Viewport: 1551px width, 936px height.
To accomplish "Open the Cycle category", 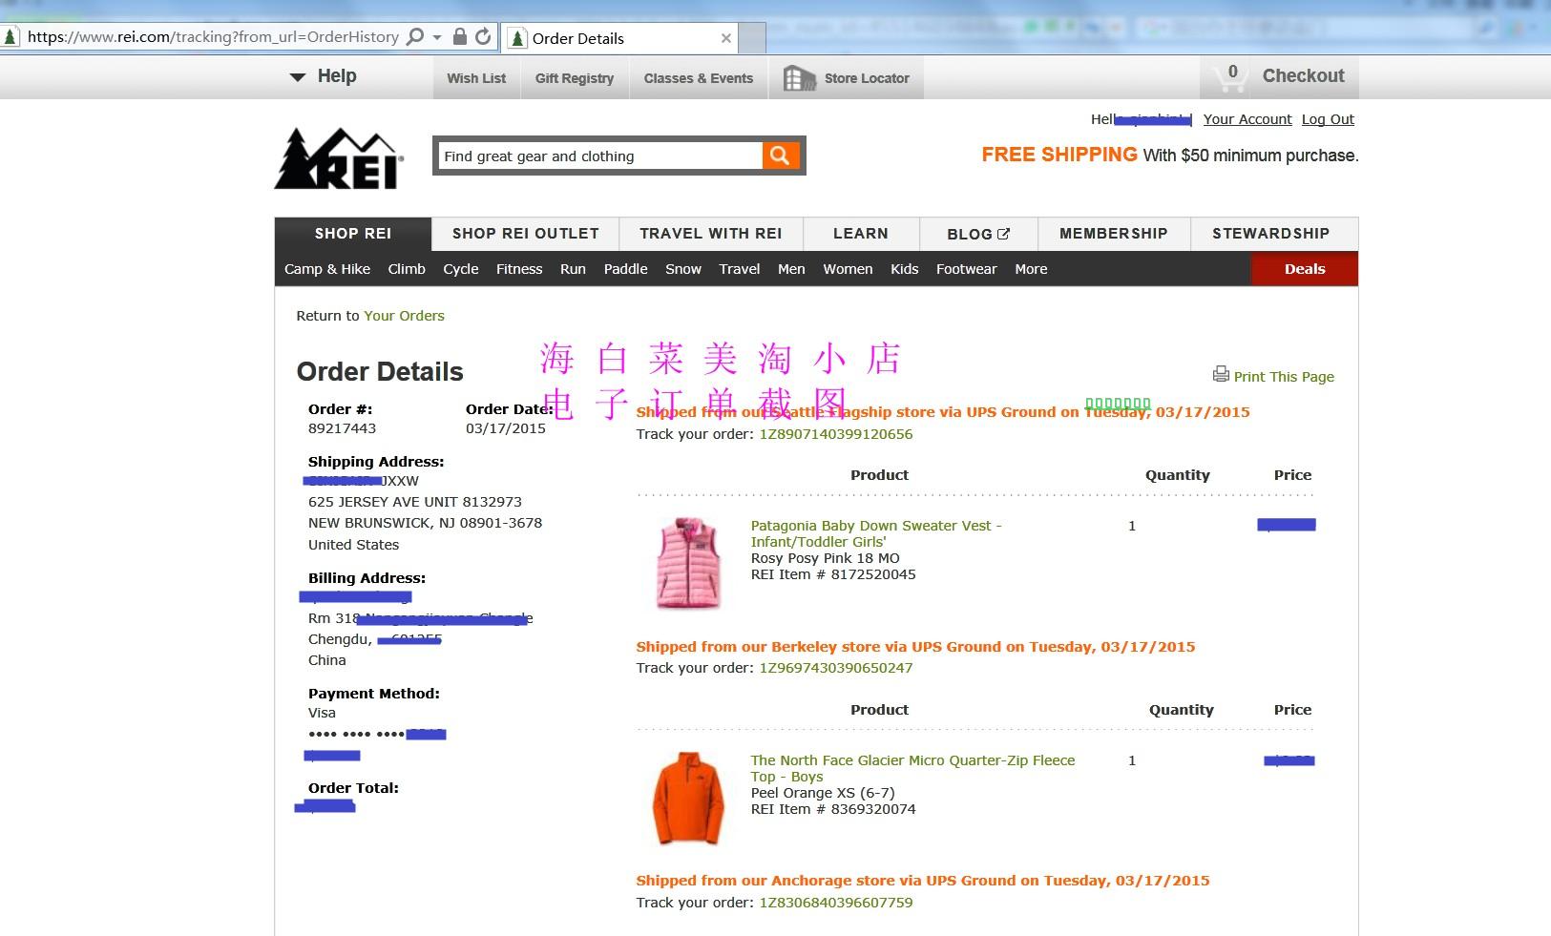I will pos(461,269).
